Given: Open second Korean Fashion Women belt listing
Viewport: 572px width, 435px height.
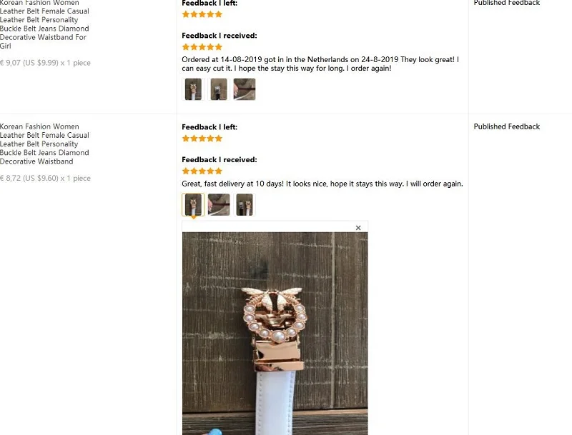Looking at the screenshot, I should click(44, 144).
